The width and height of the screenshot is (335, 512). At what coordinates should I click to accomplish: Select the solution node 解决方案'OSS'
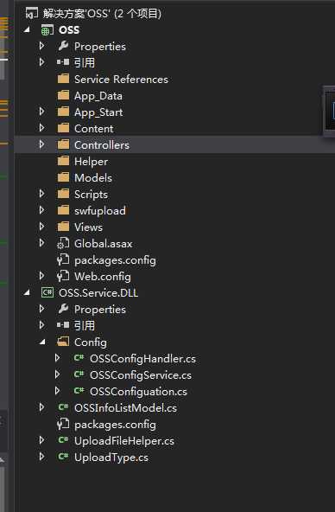(102, 14)
